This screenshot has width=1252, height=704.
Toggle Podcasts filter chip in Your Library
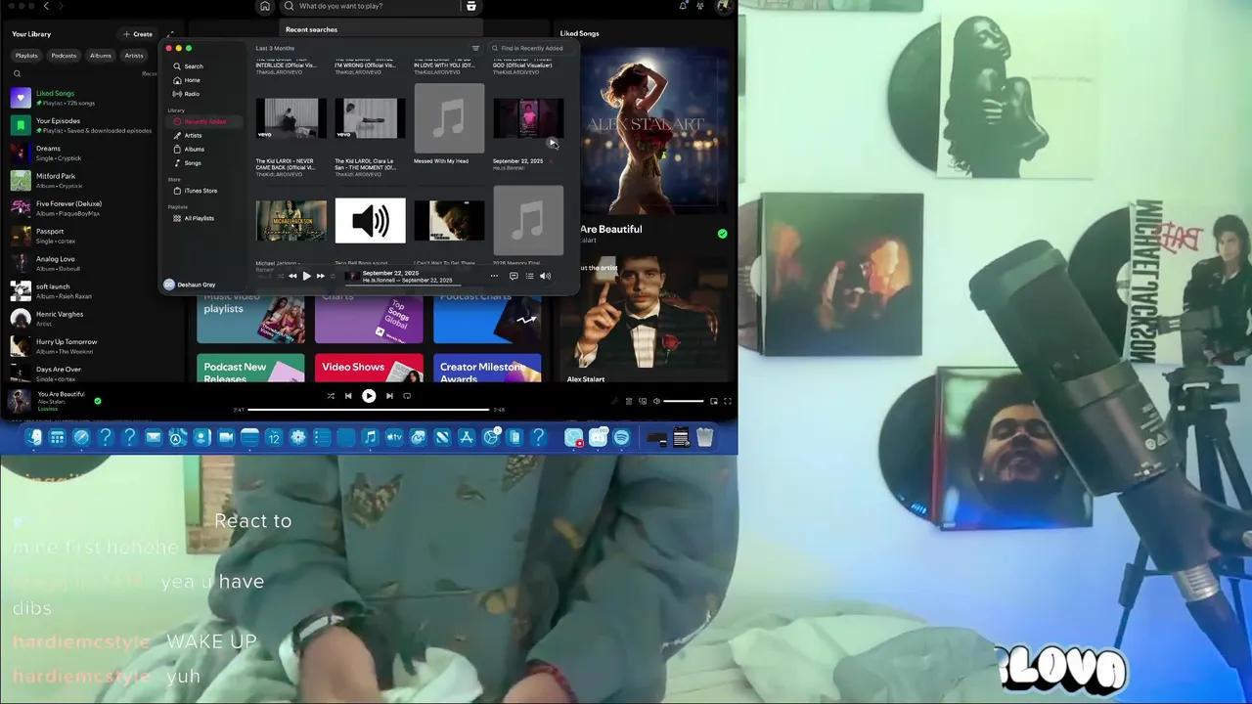pyautogui.click(x=64, y=56)
